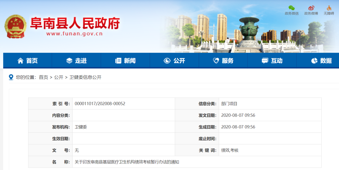
Task: Click the 阜南县人民政府 site title
Action: coord(75,23)
